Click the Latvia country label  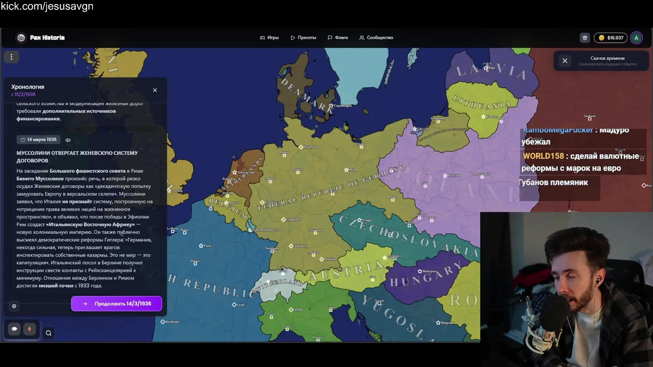(x=492, y=71)
